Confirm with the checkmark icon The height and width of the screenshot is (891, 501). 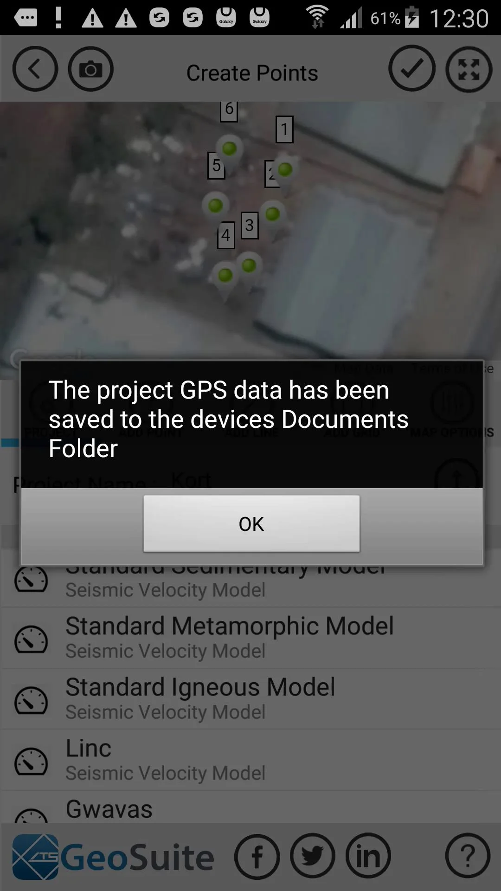pyautogui.click(x=412, y=69)
